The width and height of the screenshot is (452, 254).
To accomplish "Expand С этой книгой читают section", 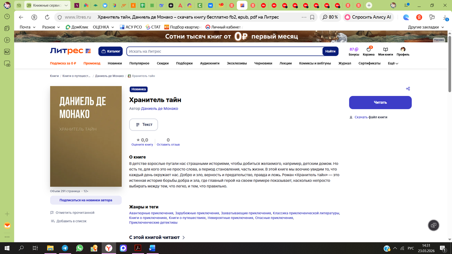I will (x=157, y=237).
